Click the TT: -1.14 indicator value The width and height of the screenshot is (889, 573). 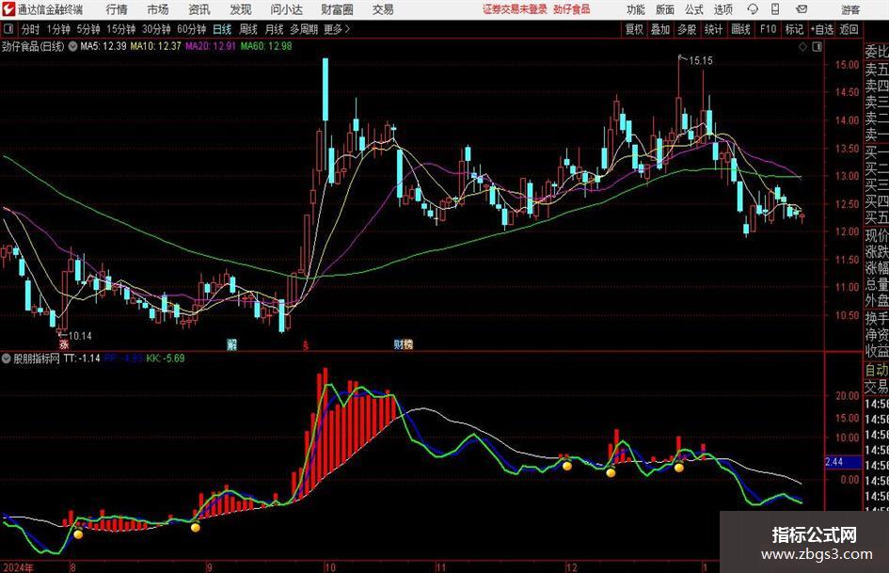tap(82, 358)
